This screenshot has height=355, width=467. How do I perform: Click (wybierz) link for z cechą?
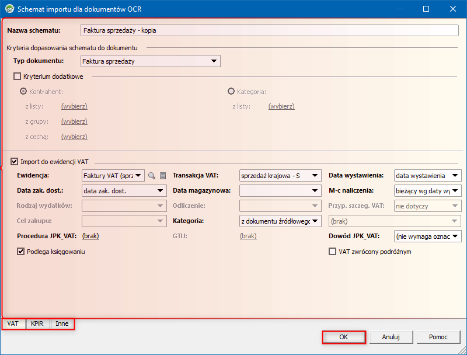coord(74,137)
